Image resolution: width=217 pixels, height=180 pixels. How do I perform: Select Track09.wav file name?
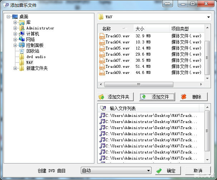[x=118, y=72]
